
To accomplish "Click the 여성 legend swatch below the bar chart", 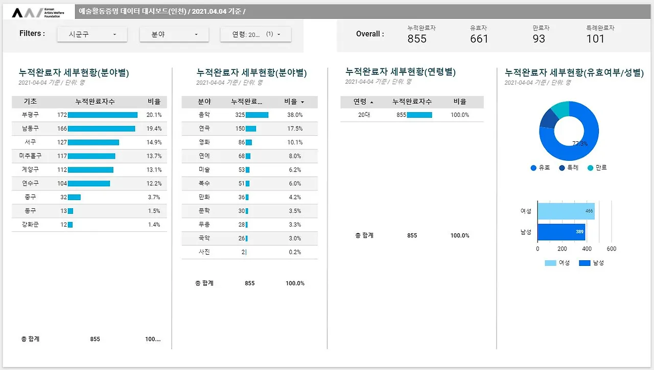I will click(550, 263).
